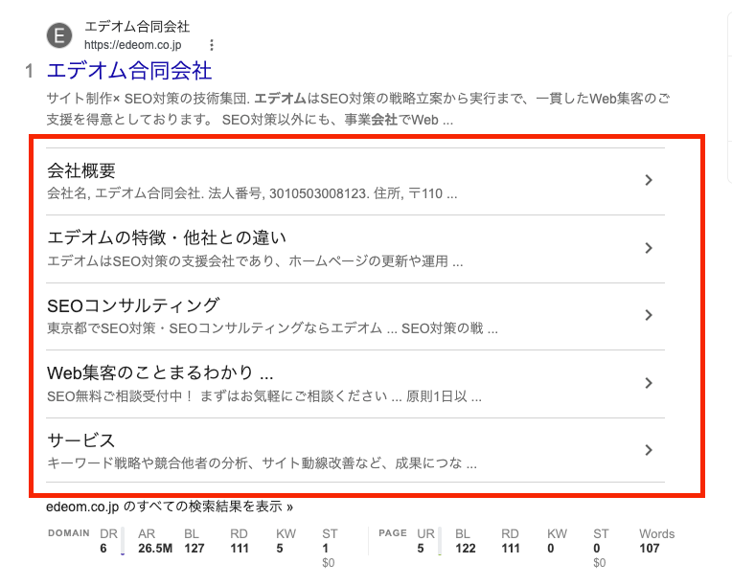Click the PAGE metrics label
The width and height of the screenshot is (732, 586).
pyautogui.click(x=393, y=532)
